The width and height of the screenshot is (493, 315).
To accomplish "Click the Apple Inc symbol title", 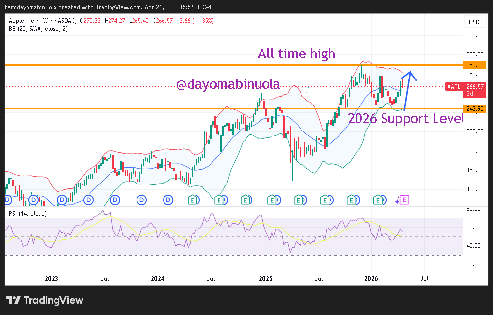I will (x=22, y=21).
